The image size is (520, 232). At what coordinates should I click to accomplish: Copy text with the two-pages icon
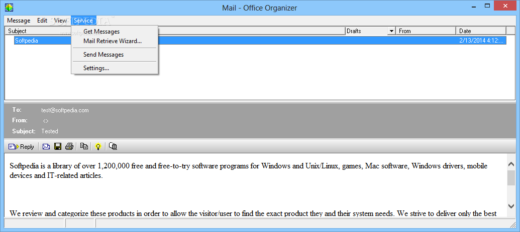pos(84,146)
